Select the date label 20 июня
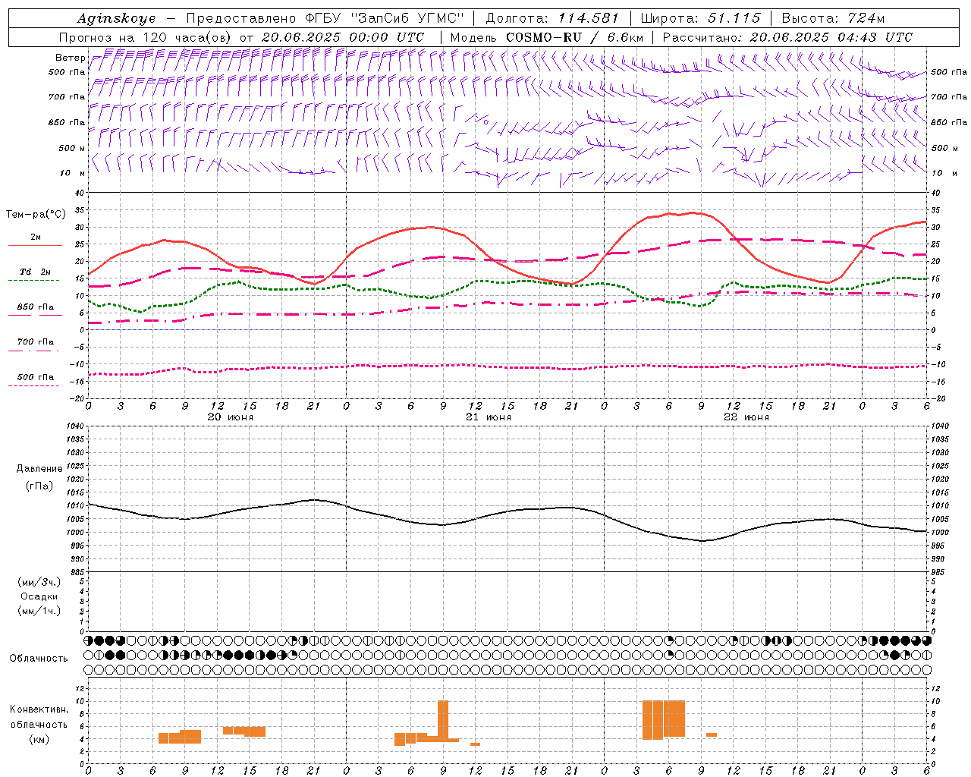 click(231, 417)
